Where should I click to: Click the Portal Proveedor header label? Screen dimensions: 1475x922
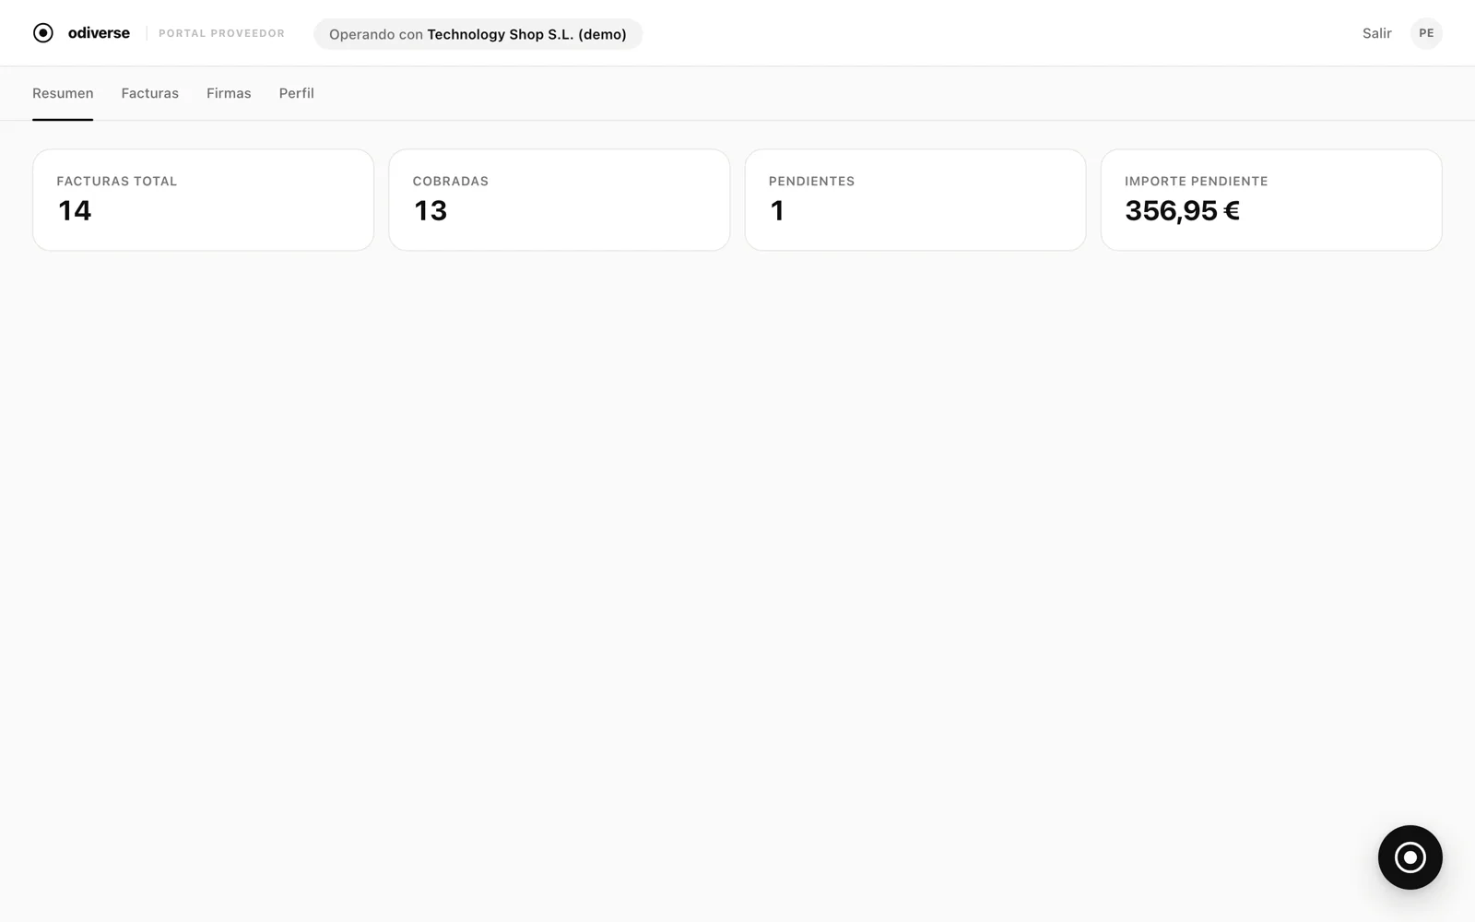(221, 33)
